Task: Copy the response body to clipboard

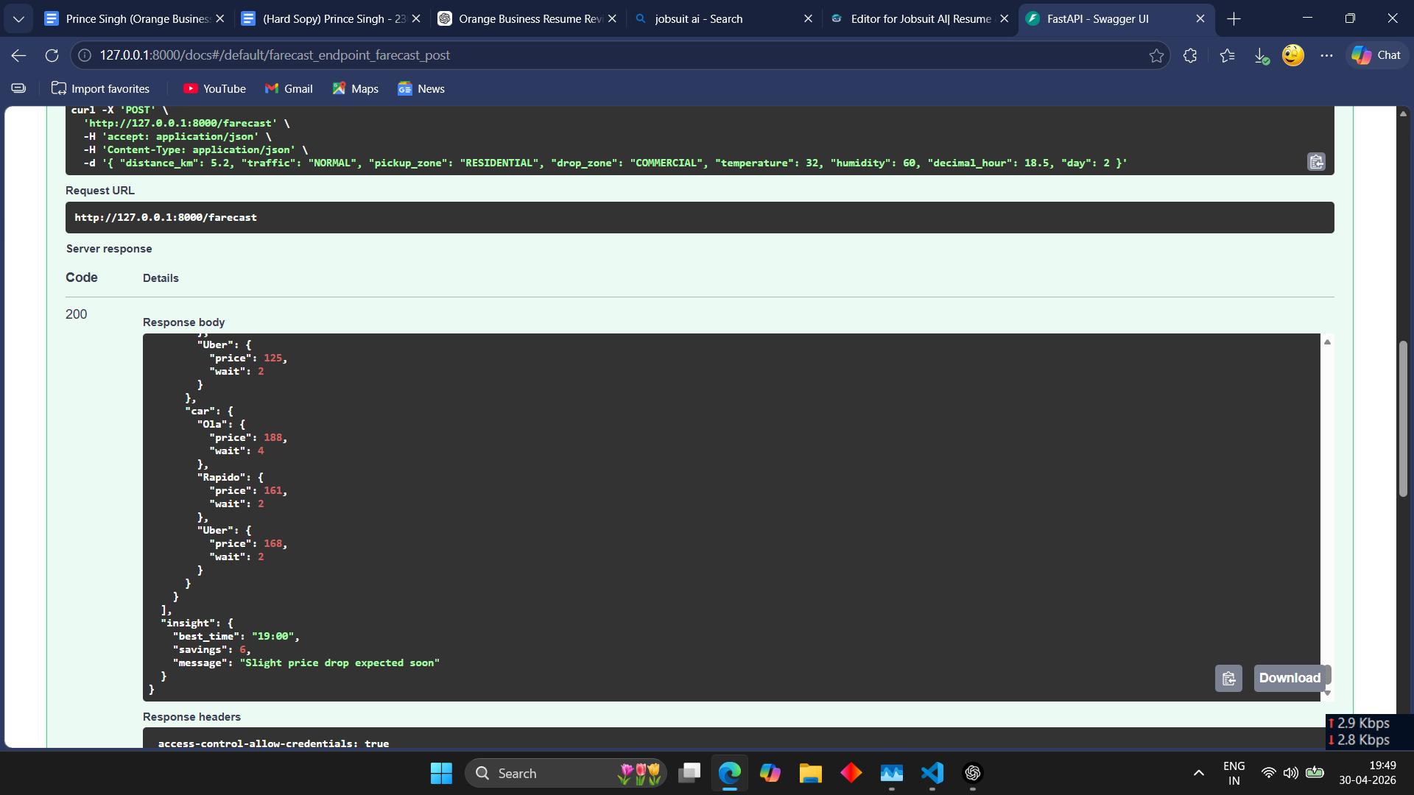Action: click(1228, 678)
